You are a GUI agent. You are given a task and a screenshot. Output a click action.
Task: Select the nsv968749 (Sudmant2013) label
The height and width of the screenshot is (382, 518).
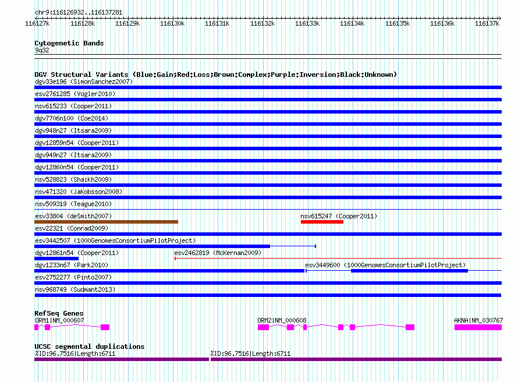click(x=75, y=289)
